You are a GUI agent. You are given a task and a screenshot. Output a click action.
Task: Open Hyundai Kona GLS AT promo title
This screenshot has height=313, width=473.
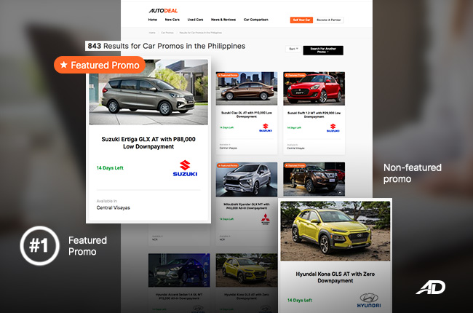click(x=335, y=277)
